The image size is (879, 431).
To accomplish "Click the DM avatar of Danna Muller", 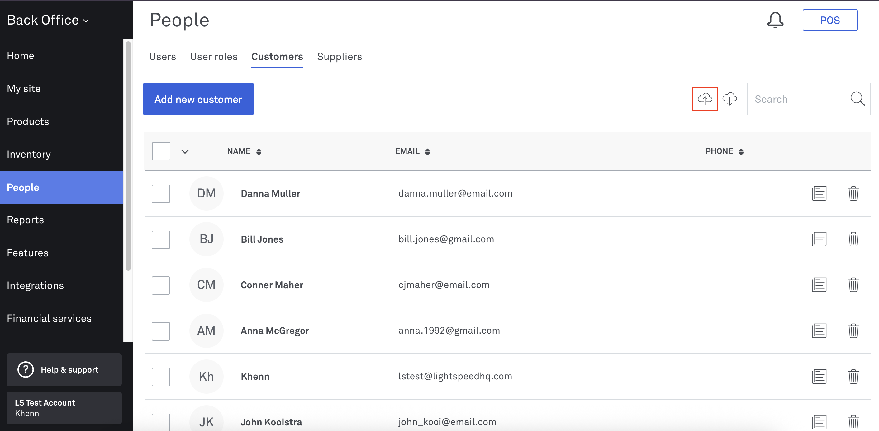I will click(207, 193).
